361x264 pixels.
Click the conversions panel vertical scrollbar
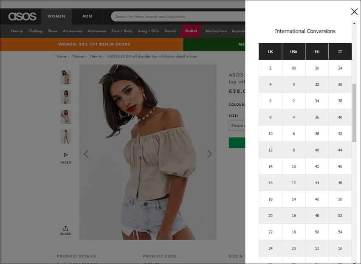pyautogui.click(x=354, y=113)
